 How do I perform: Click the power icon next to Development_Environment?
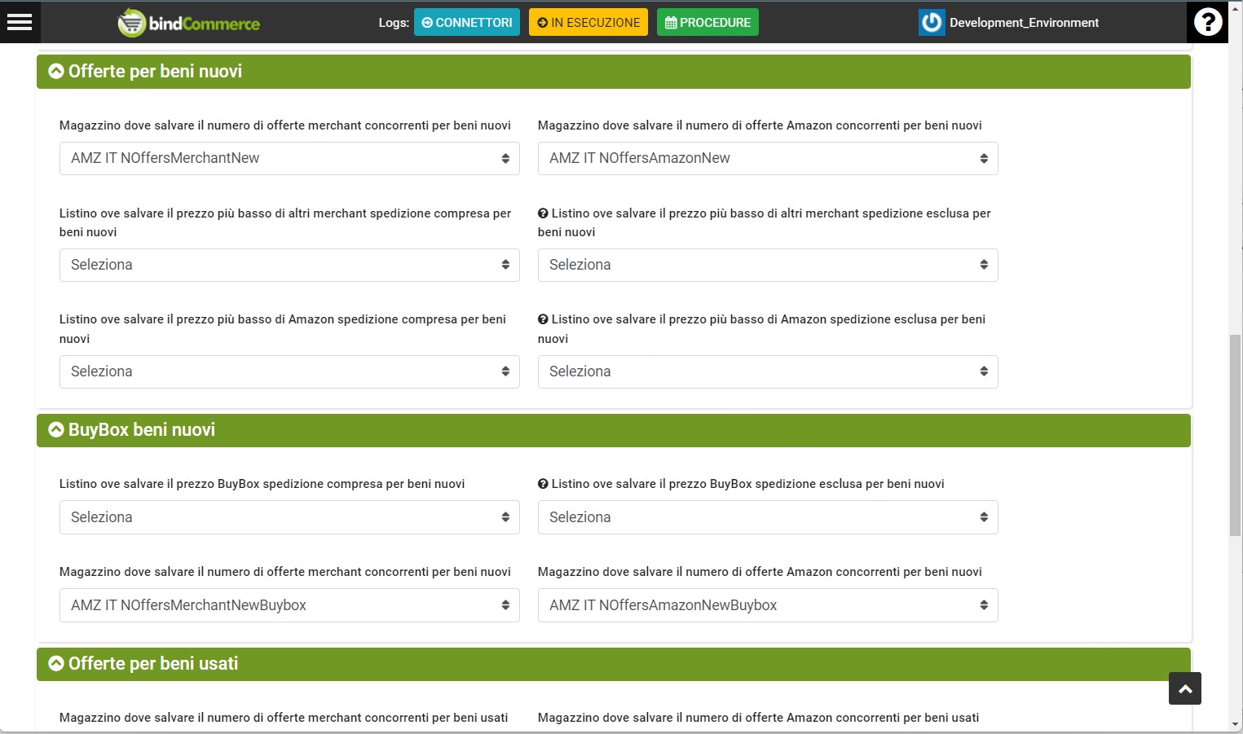coord(931,22)
